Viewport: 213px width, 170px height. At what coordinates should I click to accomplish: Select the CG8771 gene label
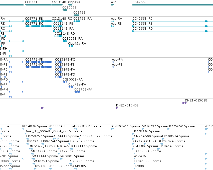click(31, 2)
